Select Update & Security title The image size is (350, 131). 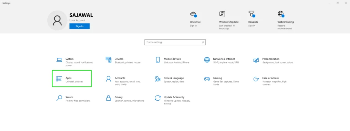(x=174, y=97)
